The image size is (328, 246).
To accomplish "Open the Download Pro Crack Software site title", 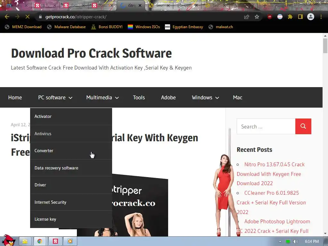I will [91, 53].
